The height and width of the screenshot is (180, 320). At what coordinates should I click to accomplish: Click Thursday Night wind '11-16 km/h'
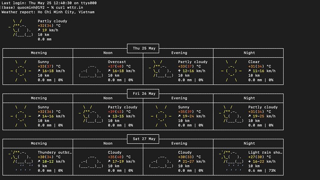click(264, 71)
